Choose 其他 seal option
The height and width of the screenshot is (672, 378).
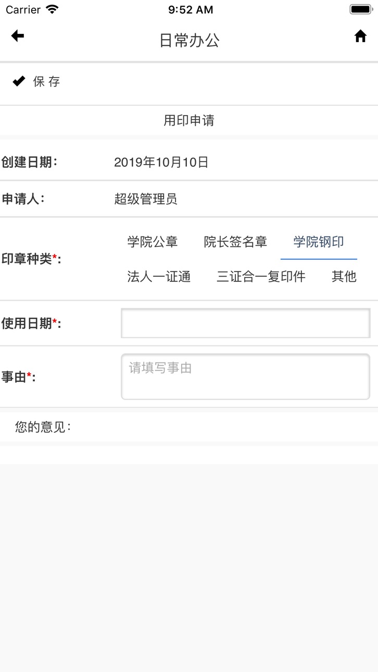(344, 277)
